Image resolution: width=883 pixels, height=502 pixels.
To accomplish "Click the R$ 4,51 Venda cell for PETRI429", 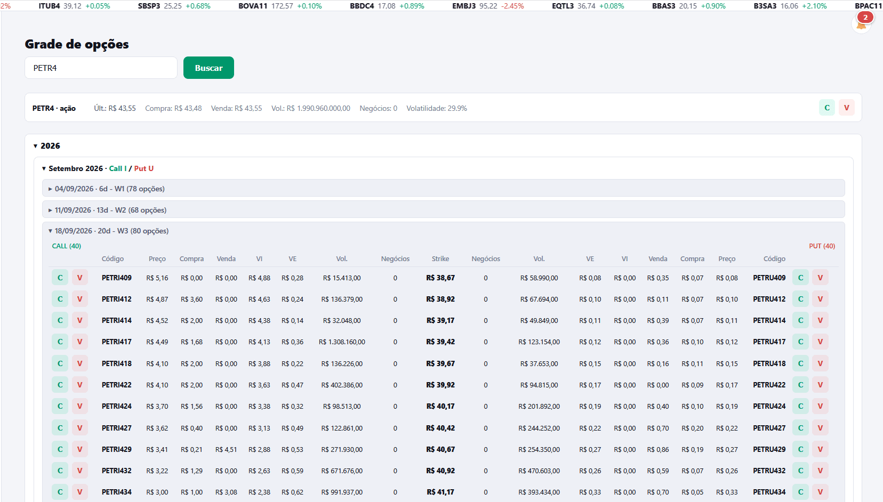I will 226,449.
